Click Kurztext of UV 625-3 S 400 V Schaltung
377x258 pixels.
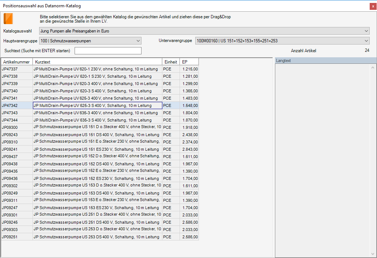pos(97,105)
